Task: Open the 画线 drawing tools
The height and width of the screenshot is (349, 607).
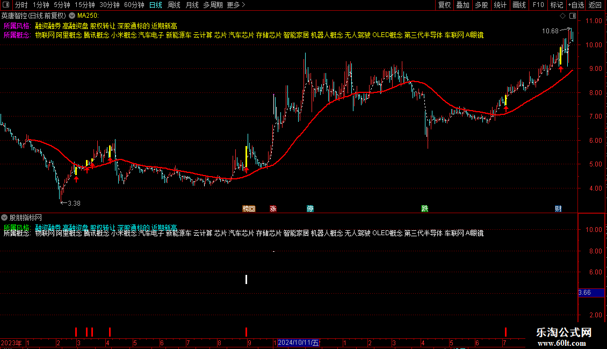Action: [x=519, y=5]
